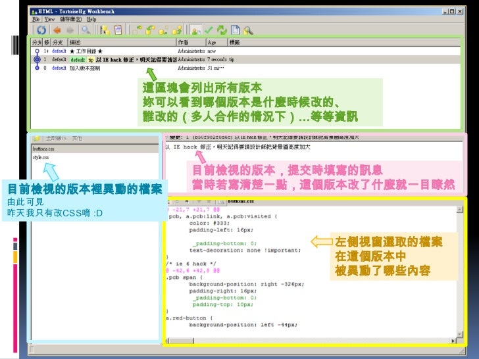This screenshot has width=479, height=359.
Task: Click the Age column header
Action: 213,42
